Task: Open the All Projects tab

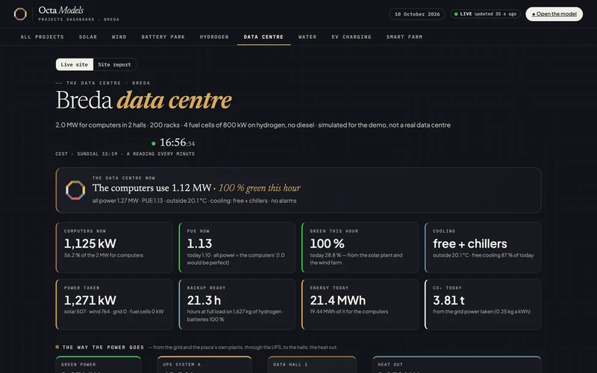Action: [43, 37]
